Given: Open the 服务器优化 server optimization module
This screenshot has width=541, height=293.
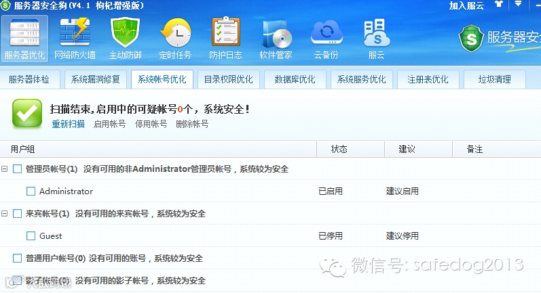Looking at the screenshot, I should (x=24, y=39).
